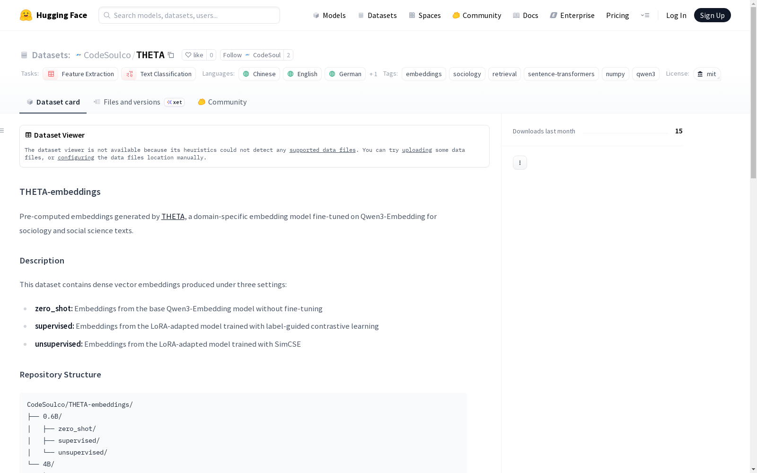Click the Hugging Face logo icon
The image size is (757, 473).
26,15
